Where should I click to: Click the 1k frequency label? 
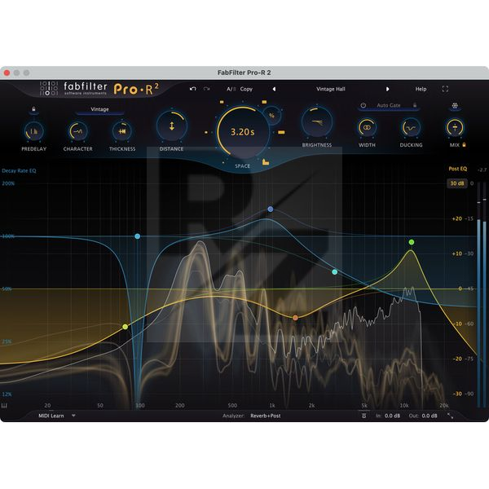click(272, 405)
